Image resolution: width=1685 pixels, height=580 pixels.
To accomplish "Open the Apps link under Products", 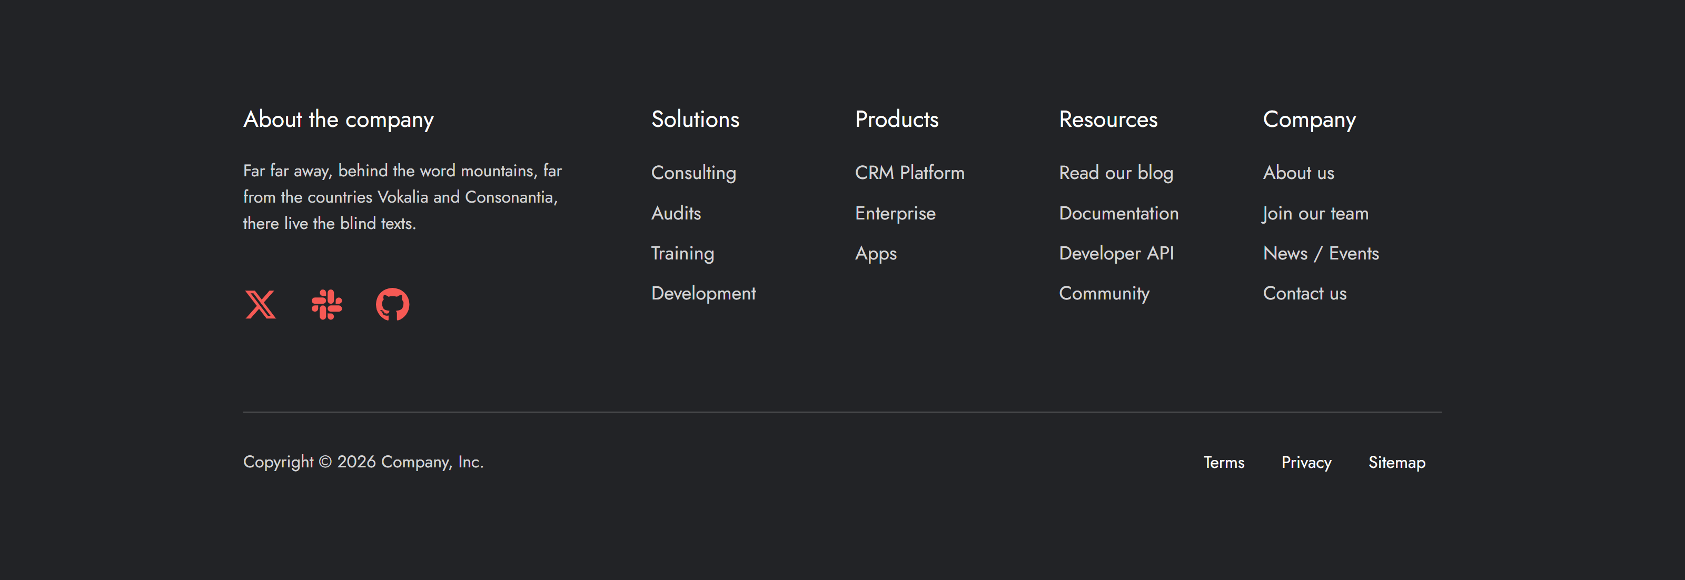I will pyautogui.click(x=875, y=253).
